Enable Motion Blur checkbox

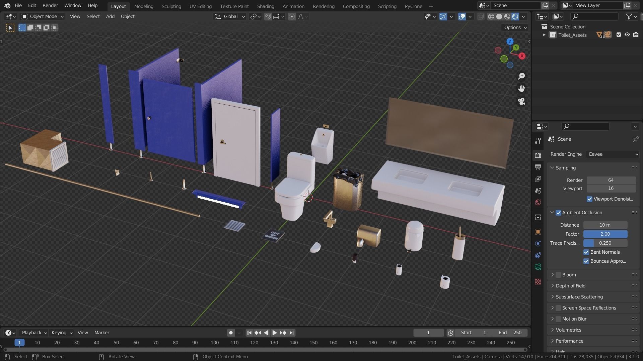[x=558, y=319]
